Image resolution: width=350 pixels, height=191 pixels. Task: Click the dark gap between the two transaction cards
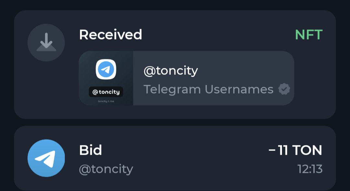tap(175, 122)
